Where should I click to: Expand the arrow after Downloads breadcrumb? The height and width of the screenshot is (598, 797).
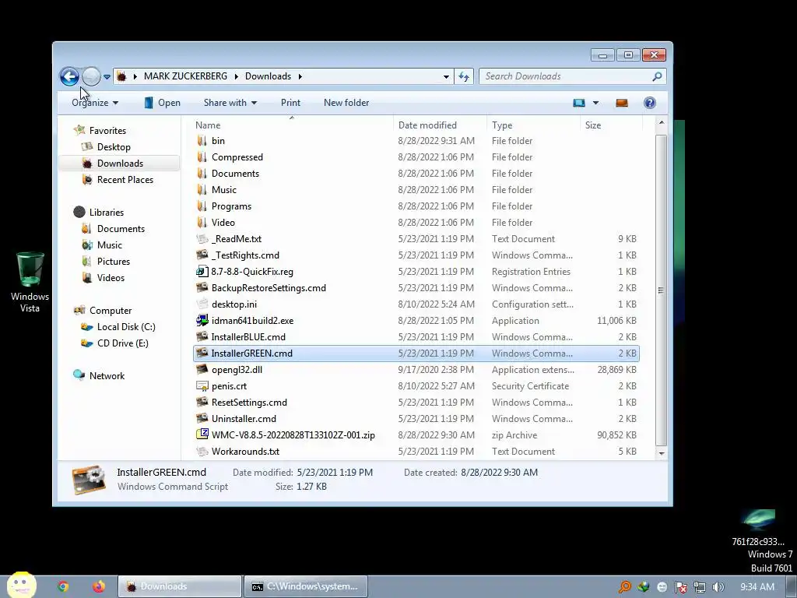click(x=300, y=76)
